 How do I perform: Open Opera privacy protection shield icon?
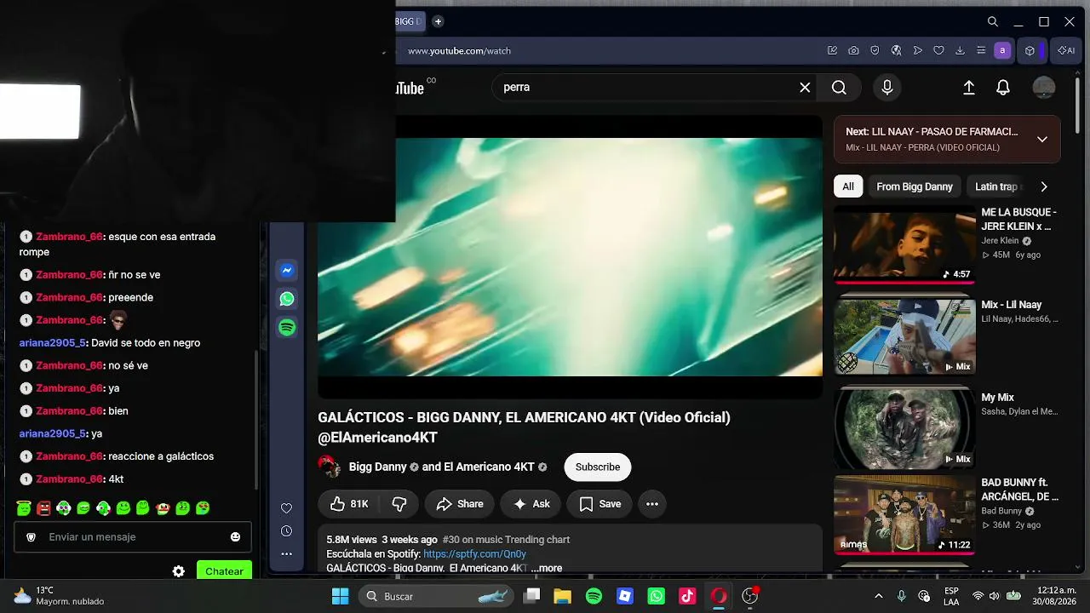(x=875, y=50)
